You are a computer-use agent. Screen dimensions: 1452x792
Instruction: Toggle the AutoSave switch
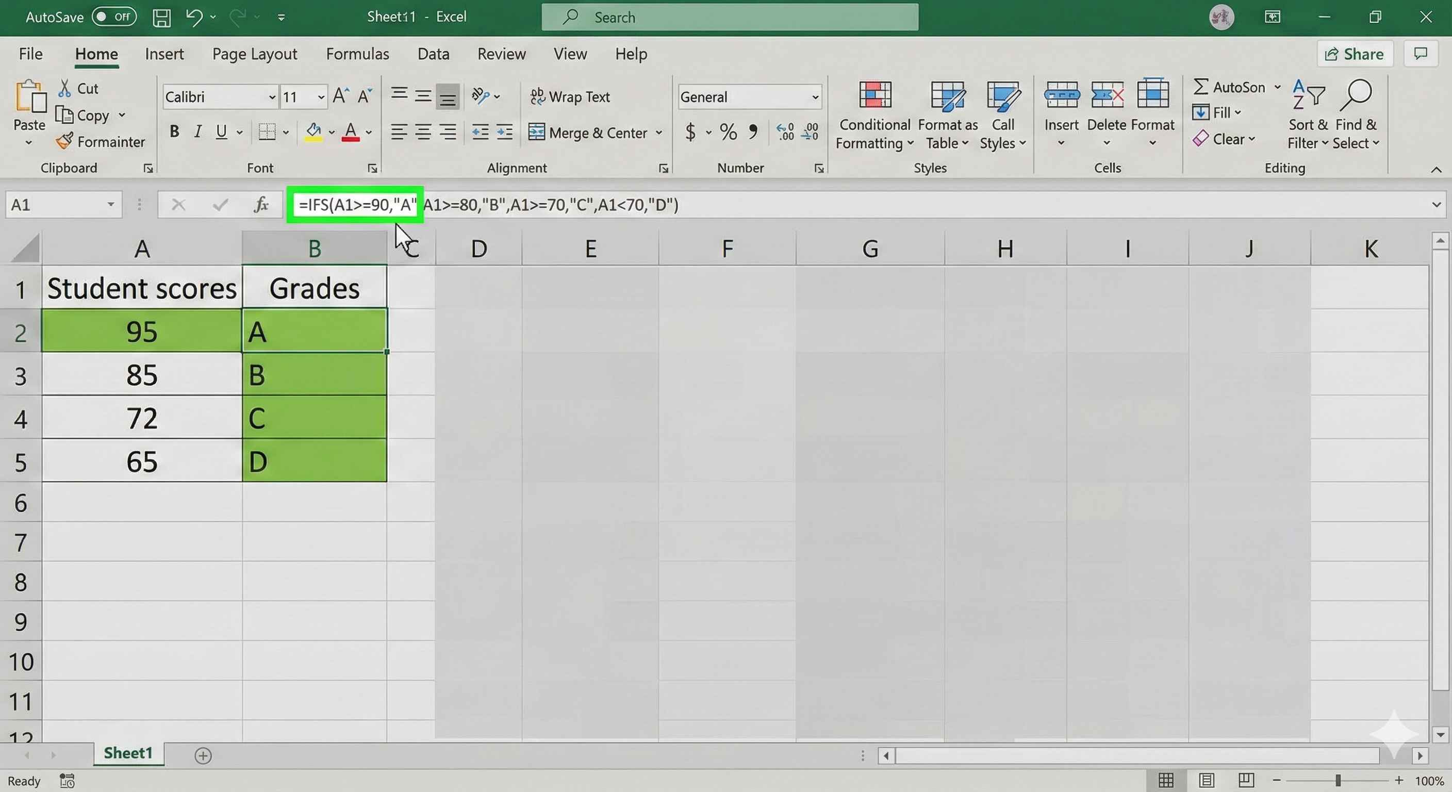point(114,17)
